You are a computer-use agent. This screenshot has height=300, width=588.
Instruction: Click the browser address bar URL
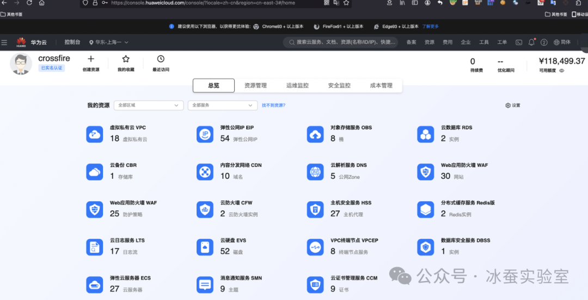[203, 3]
